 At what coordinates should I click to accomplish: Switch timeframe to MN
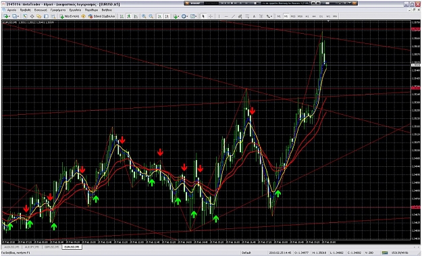click(335, 16)
